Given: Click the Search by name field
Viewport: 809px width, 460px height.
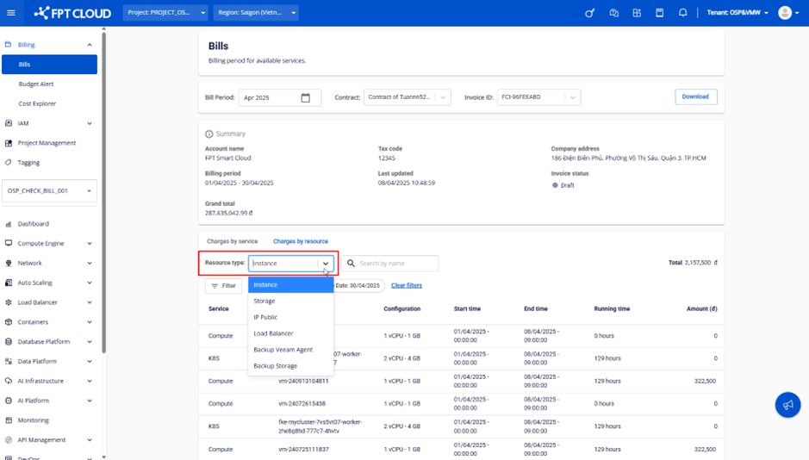Looking at the screenshot, I should point(396,264).
